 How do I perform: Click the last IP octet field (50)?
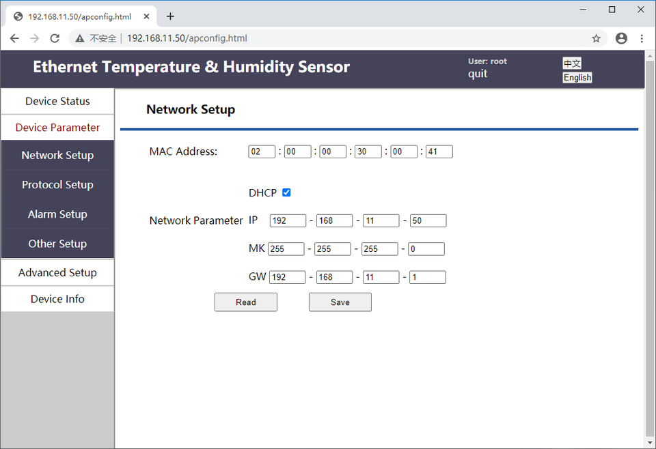428,220
